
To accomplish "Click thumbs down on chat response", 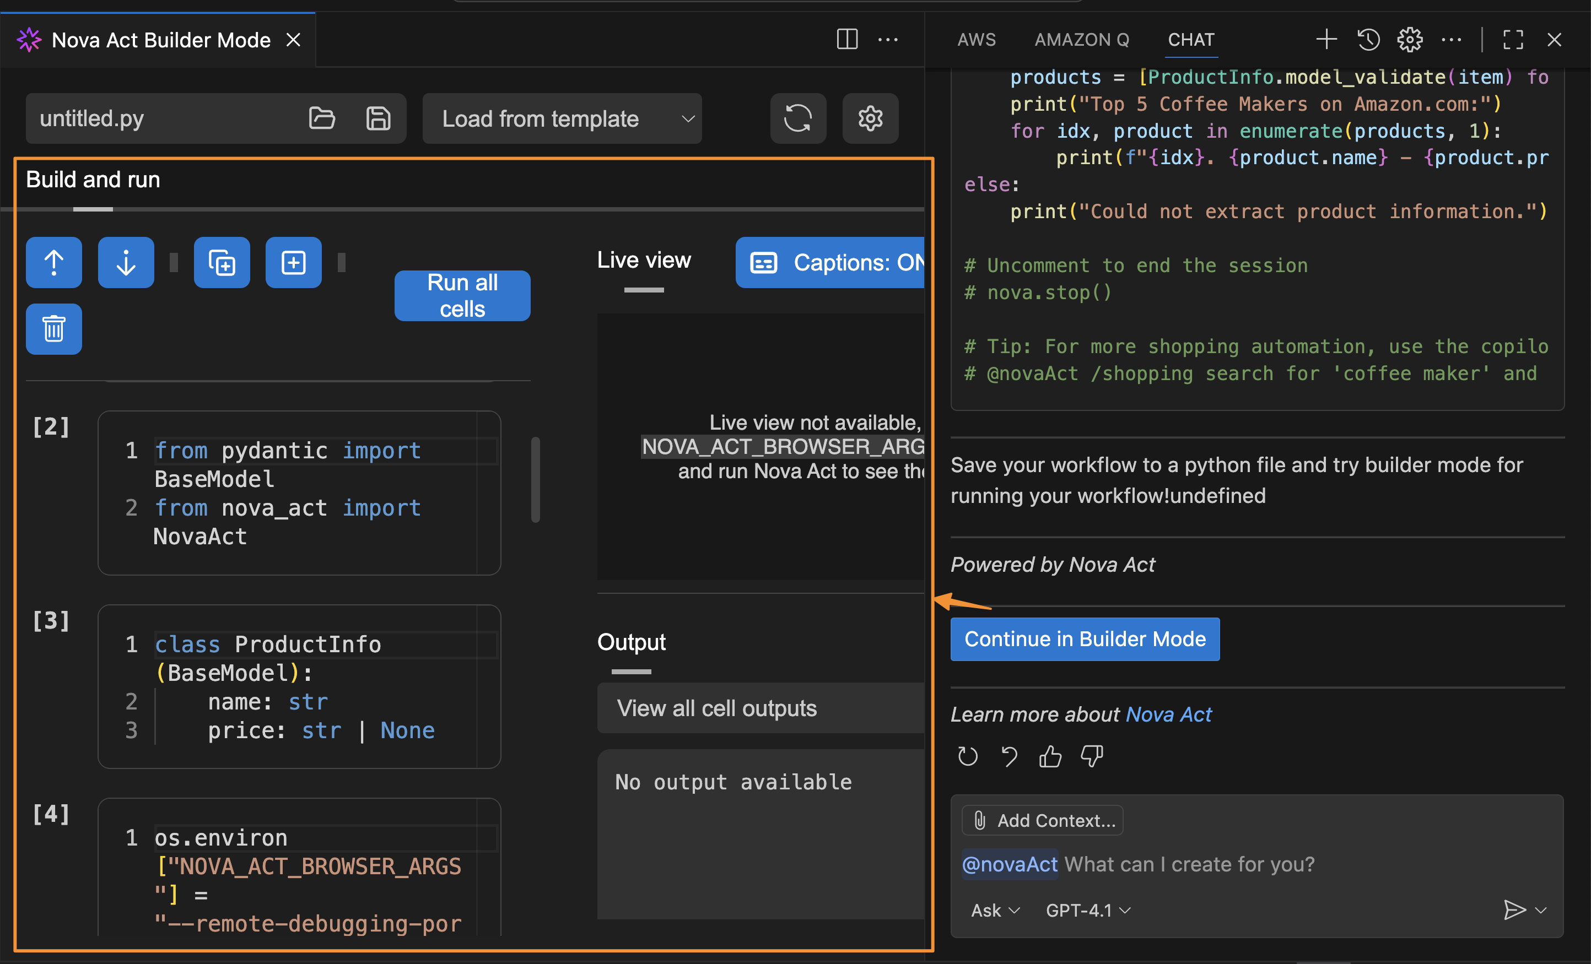I will point(1091,756).
